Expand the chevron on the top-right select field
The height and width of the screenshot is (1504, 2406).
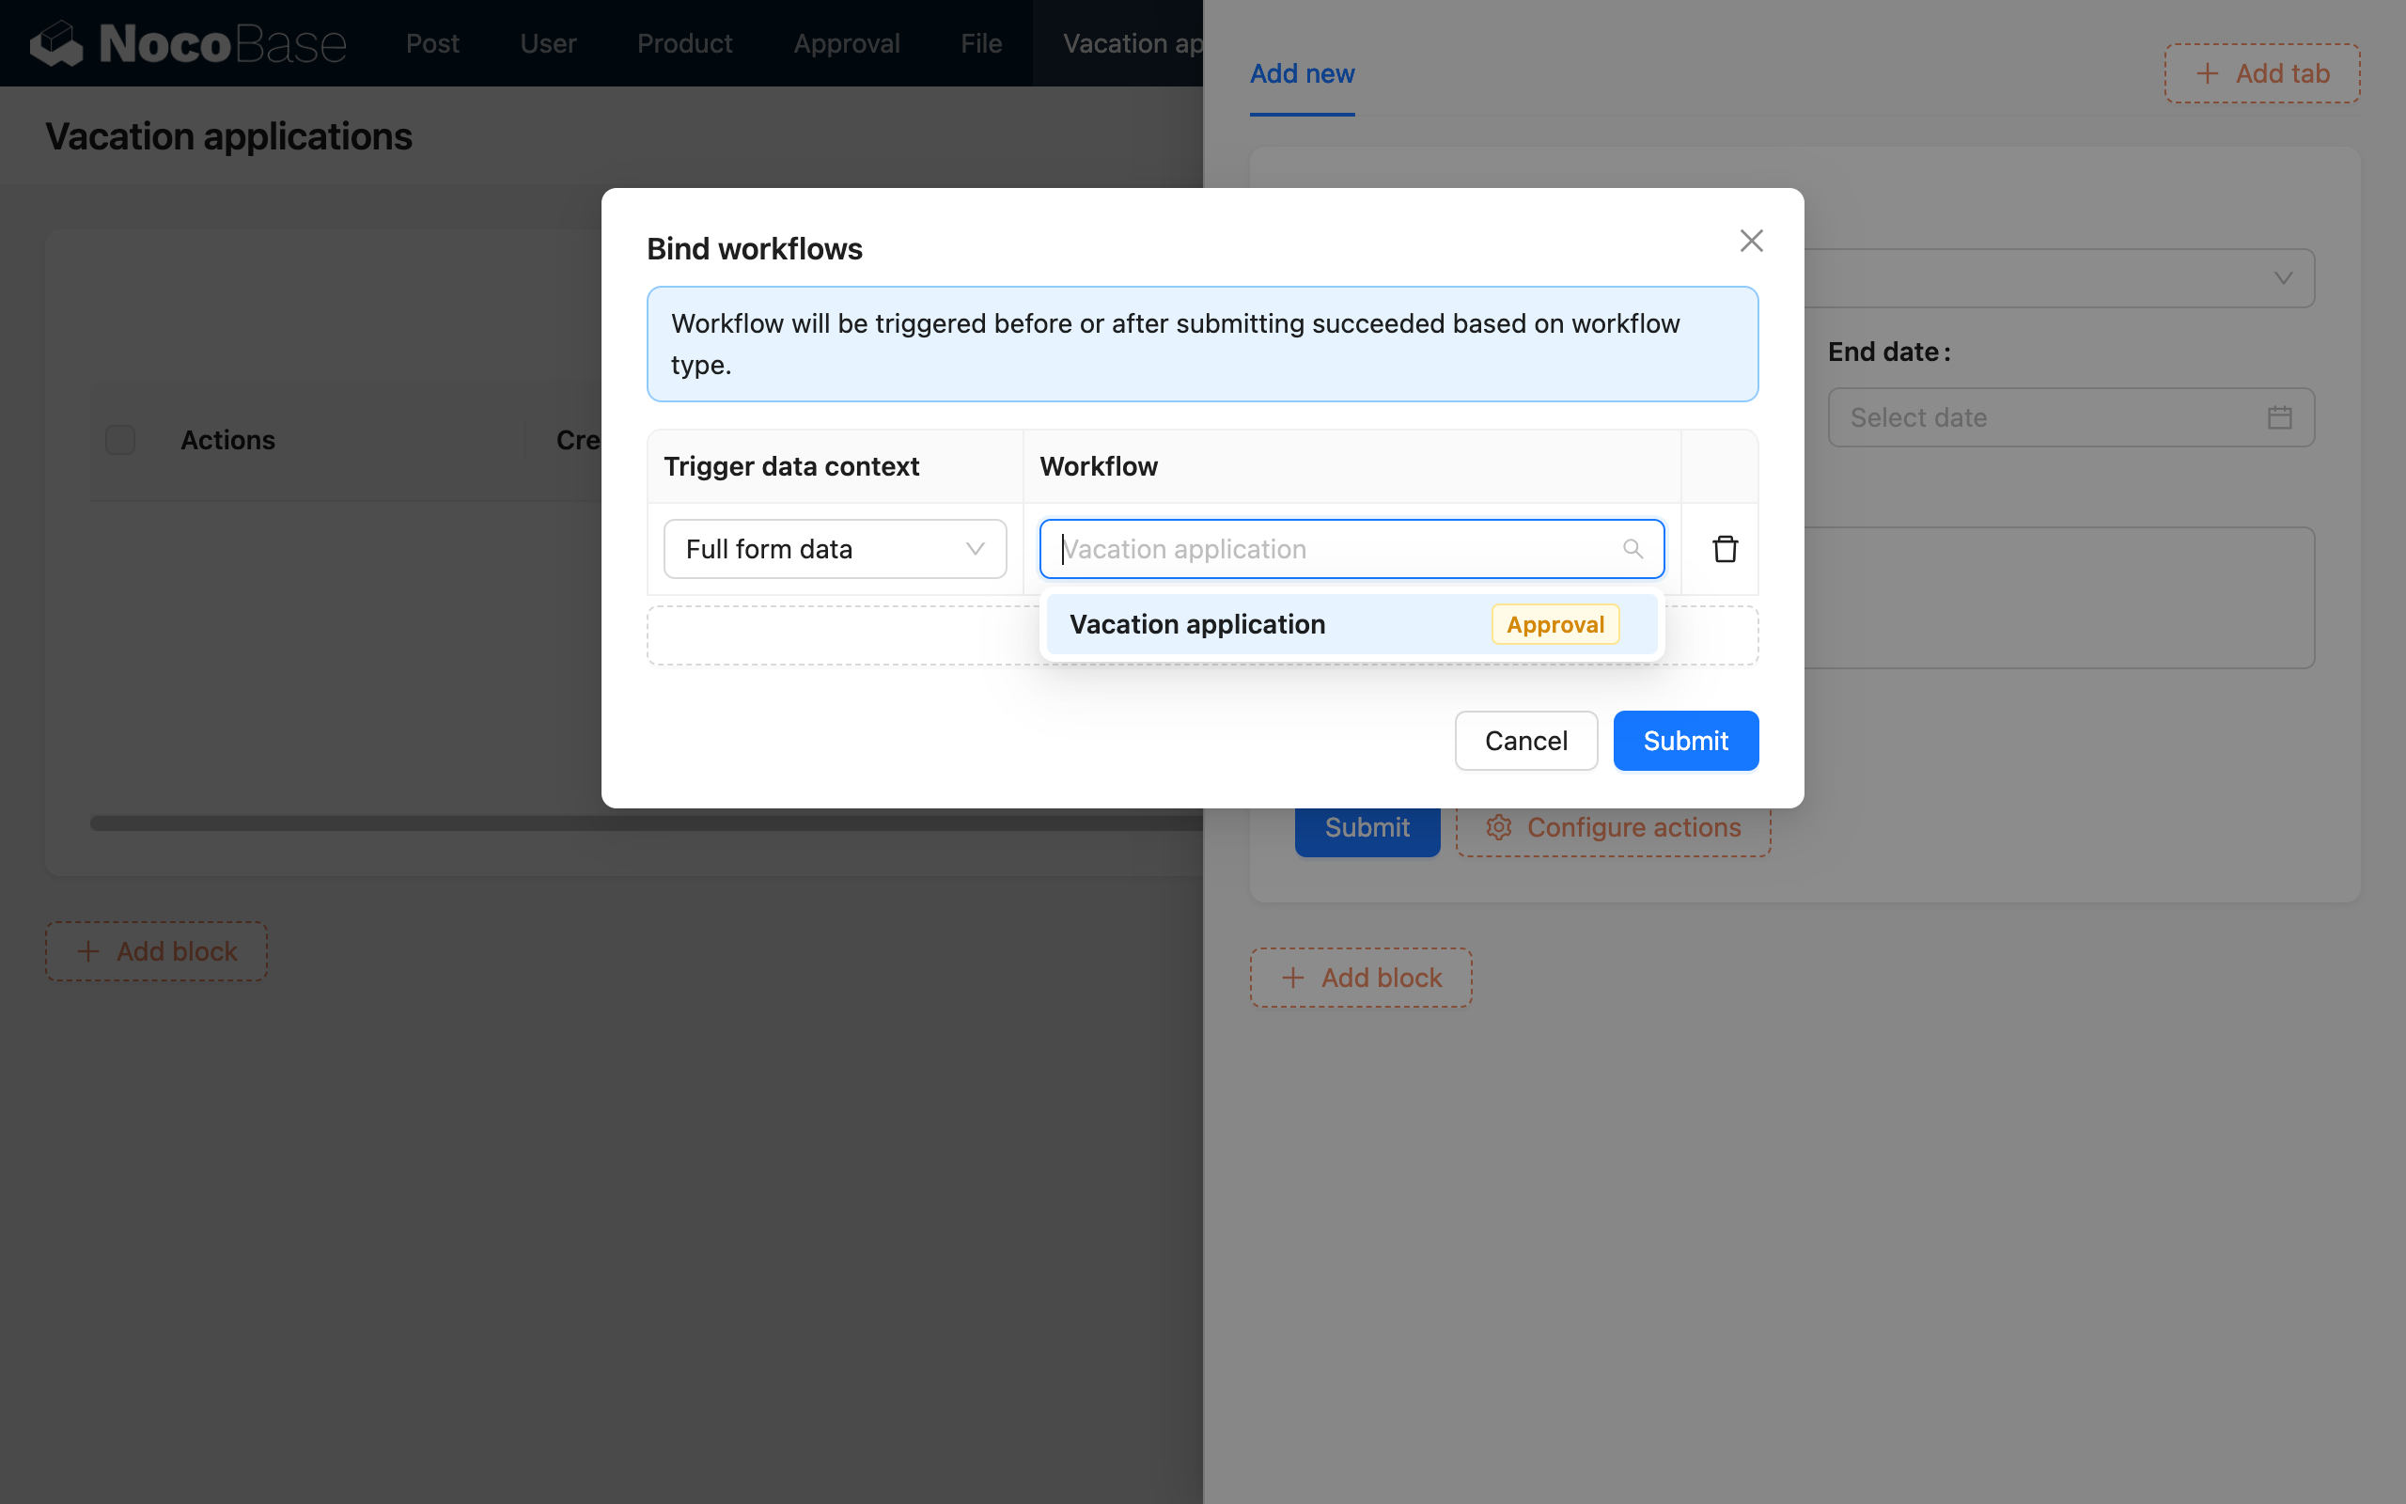(x=2283, y=278)
